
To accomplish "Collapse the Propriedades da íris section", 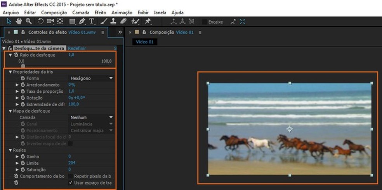I will 10,72.
